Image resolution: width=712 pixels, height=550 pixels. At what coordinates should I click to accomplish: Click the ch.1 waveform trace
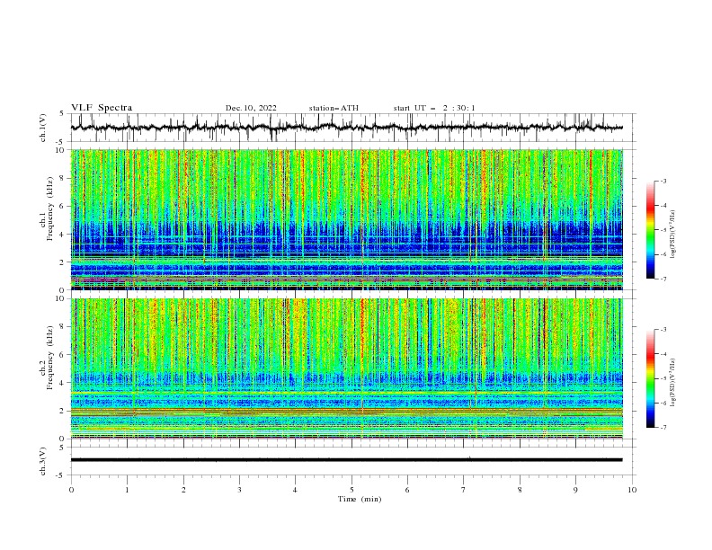point(346,128)
